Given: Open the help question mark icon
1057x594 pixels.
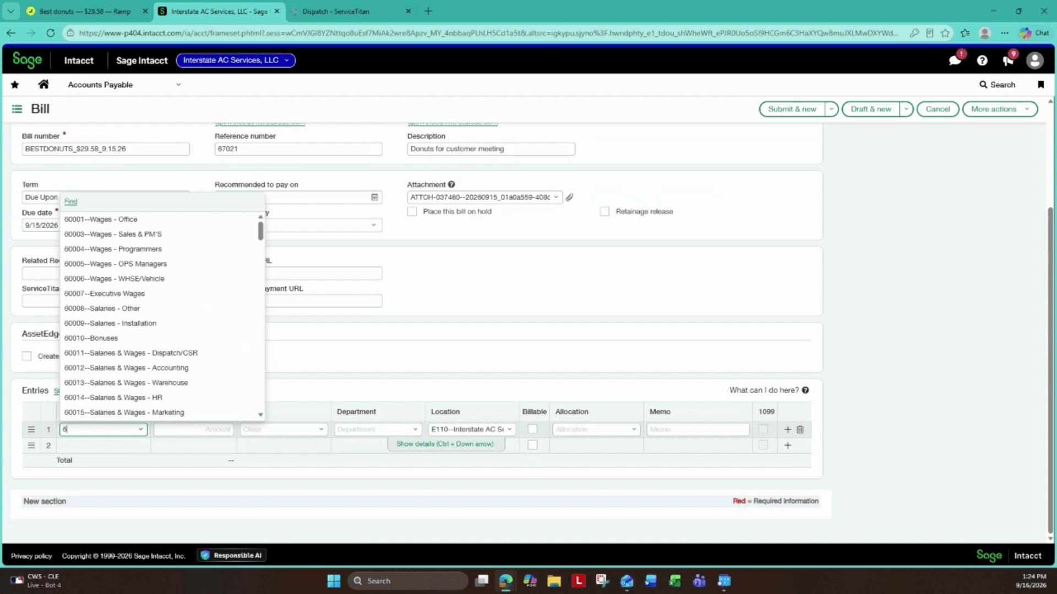Looking at the screenshot, I should (982, 61).
